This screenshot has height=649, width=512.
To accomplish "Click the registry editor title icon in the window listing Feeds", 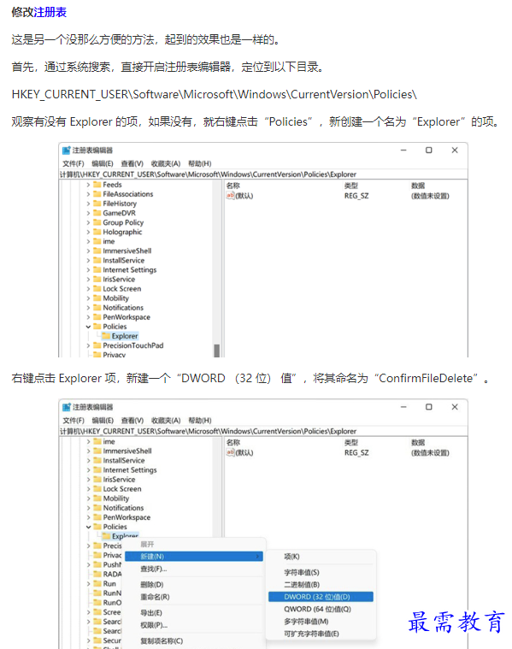I will (66, 150).
